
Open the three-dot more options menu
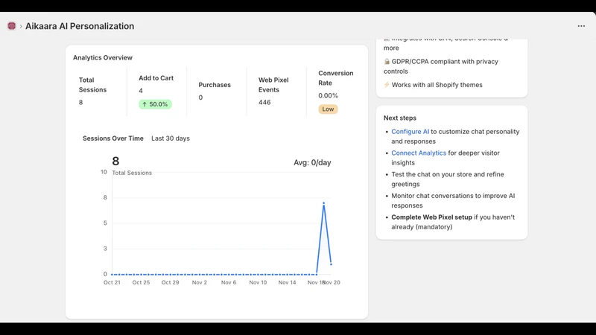pyautogui.click(x=581, y=26)
